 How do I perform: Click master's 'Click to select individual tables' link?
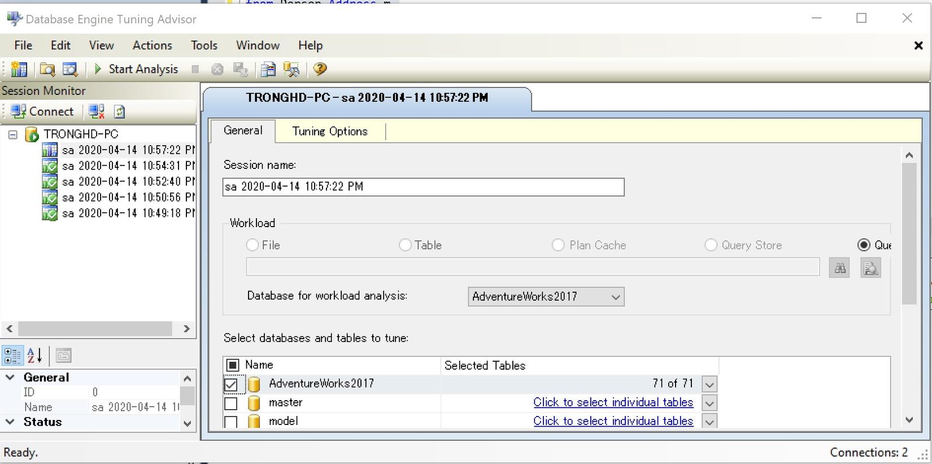613,402
